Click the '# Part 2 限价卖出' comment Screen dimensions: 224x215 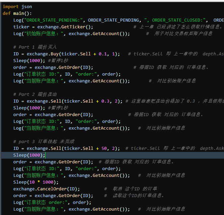point(35,95)
